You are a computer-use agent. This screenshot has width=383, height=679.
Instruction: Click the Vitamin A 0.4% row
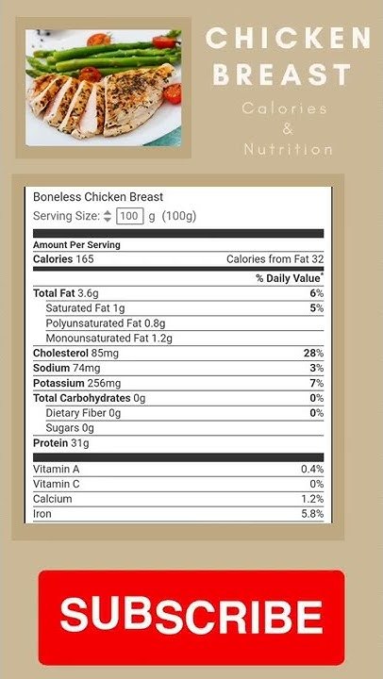coord(178,469)
